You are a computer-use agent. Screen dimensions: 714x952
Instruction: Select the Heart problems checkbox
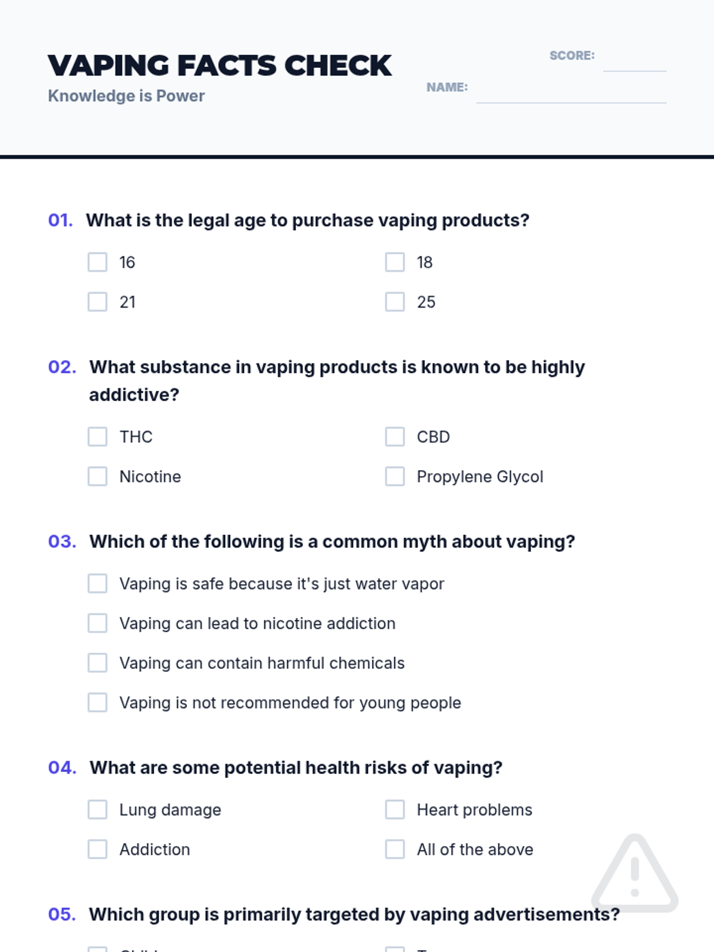[394, 810]
